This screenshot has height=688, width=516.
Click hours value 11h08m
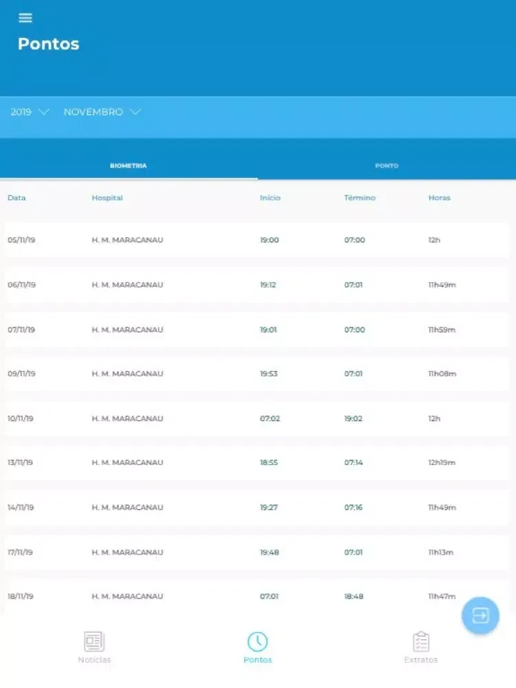pyautogui.click(x=442, y=374)
